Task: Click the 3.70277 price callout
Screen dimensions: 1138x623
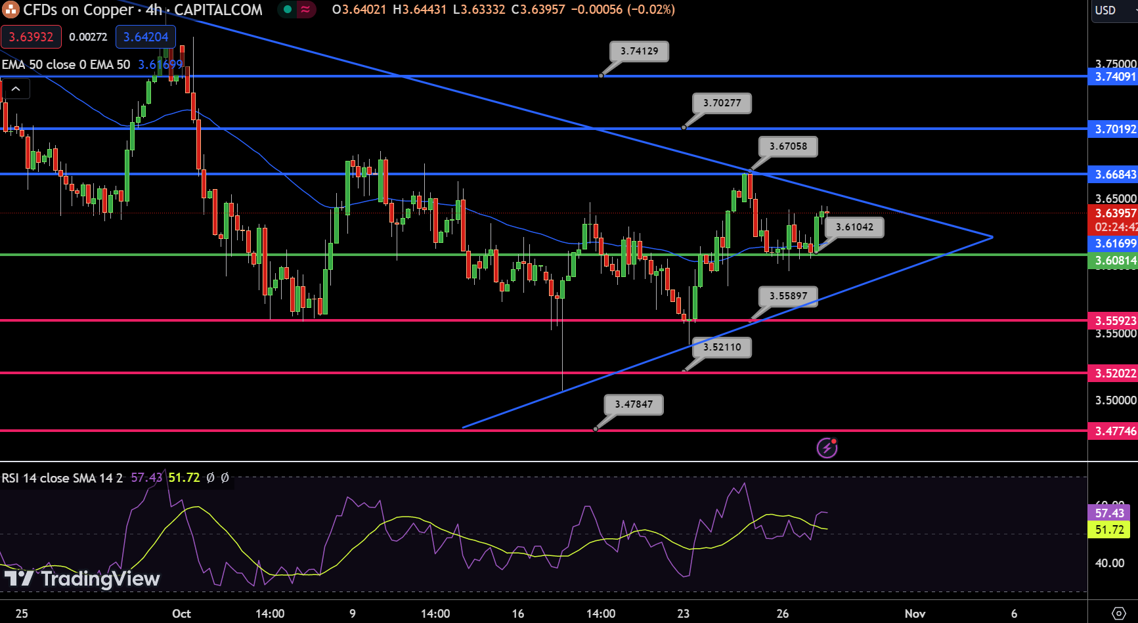Action: pos(722,103)
